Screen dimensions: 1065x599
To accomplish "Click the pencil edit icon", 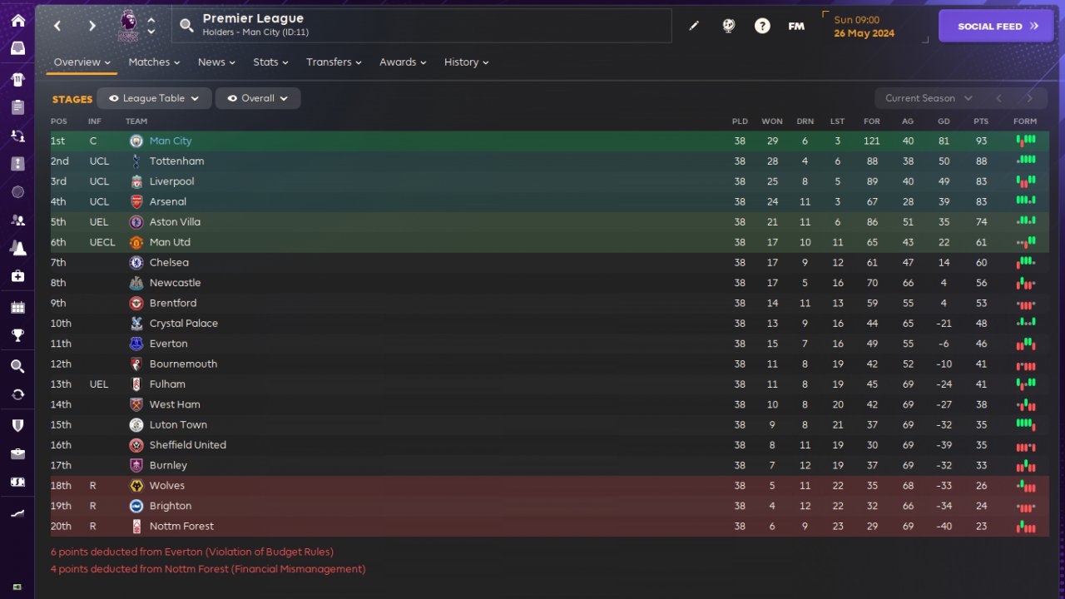I will 694,26.
